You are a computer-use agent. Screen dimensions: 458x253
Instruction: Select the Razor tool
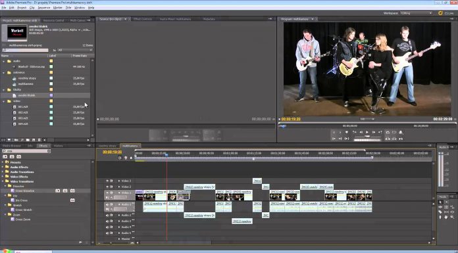click(440, 212)
